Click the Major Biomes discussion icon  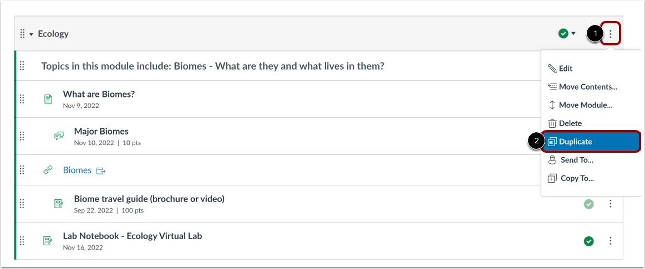pyautogui.click(x=59, y=136)
